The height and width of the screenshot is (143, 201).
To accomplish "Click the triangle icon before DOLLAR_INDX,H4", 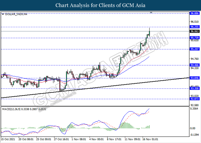I will coord(3,13).
